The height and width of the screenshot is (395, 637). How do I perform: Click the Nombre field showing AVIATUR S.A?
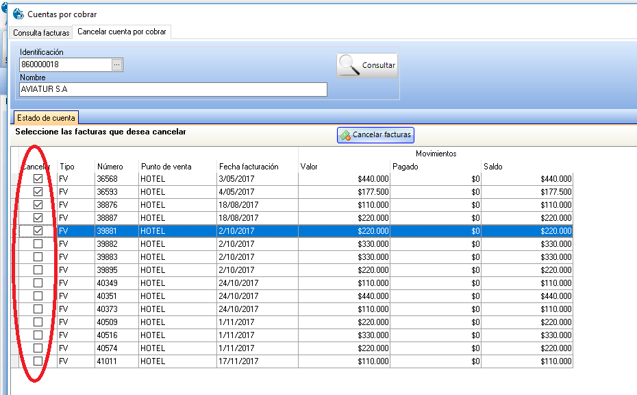(x=173, y=90)
